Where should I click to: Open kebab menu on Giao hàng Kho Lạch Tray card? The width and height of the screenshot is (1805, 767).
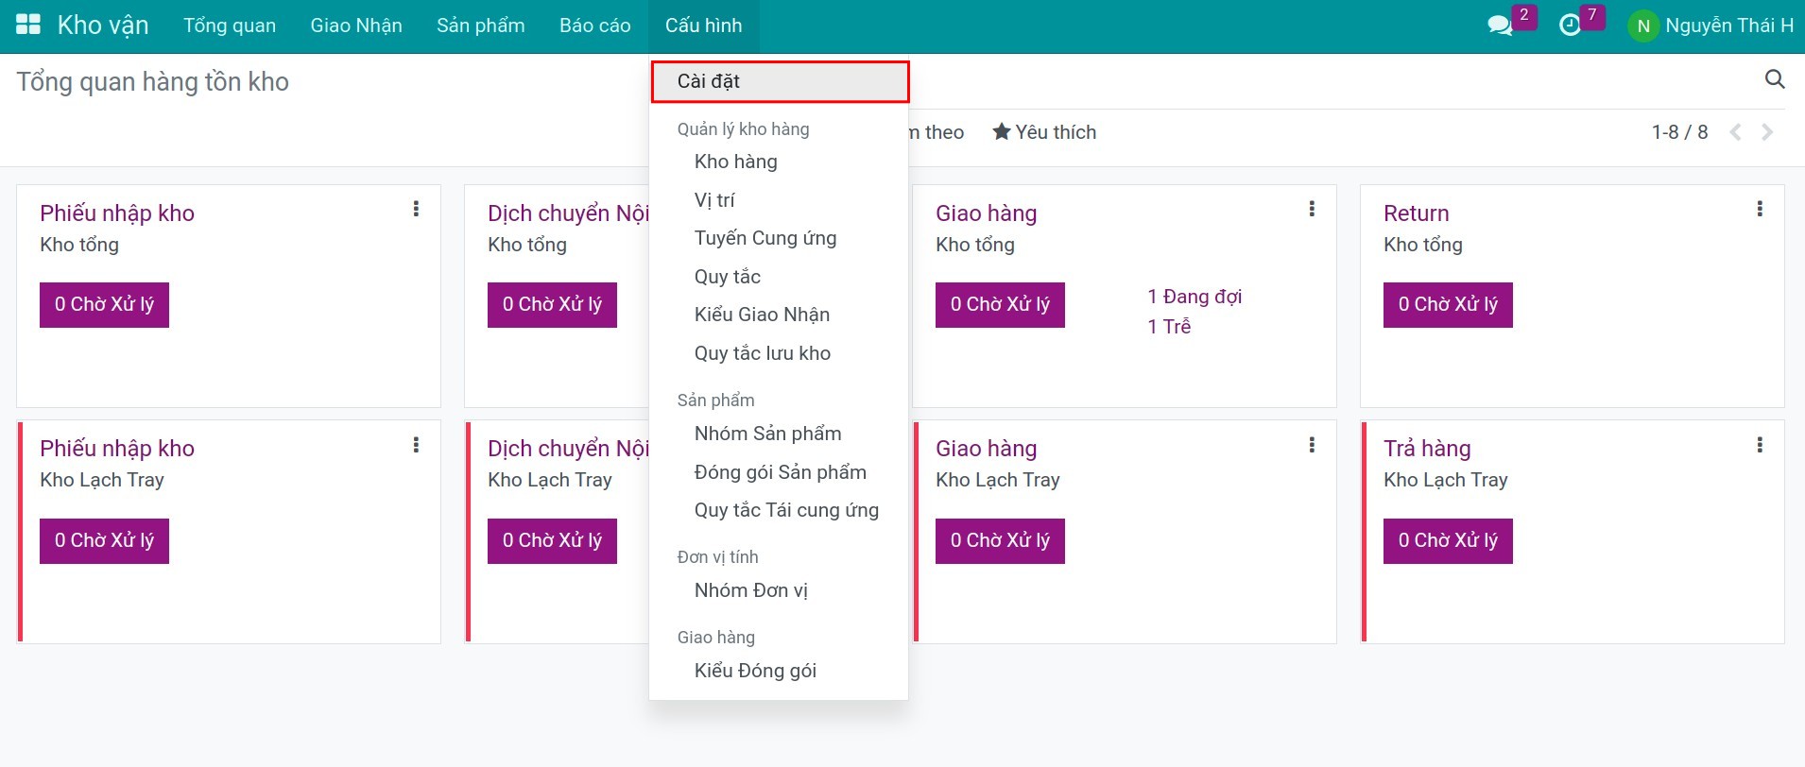1312,445
